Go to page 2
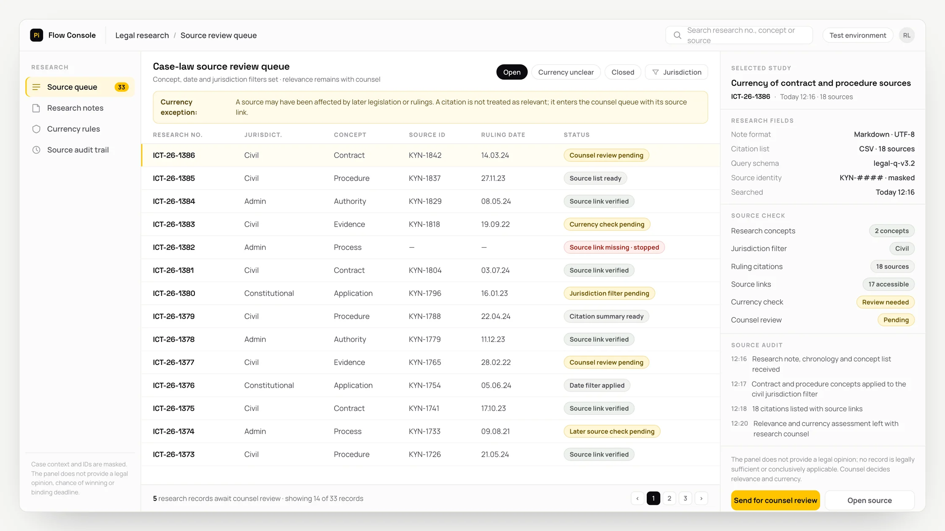 (670, 499)
